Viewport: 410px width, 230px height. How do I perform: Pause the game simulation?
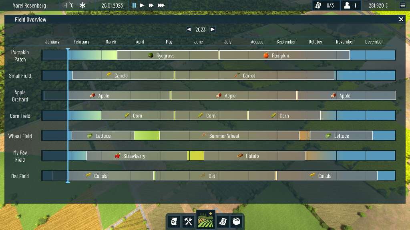pyautogui.click(x=134, y=6)
